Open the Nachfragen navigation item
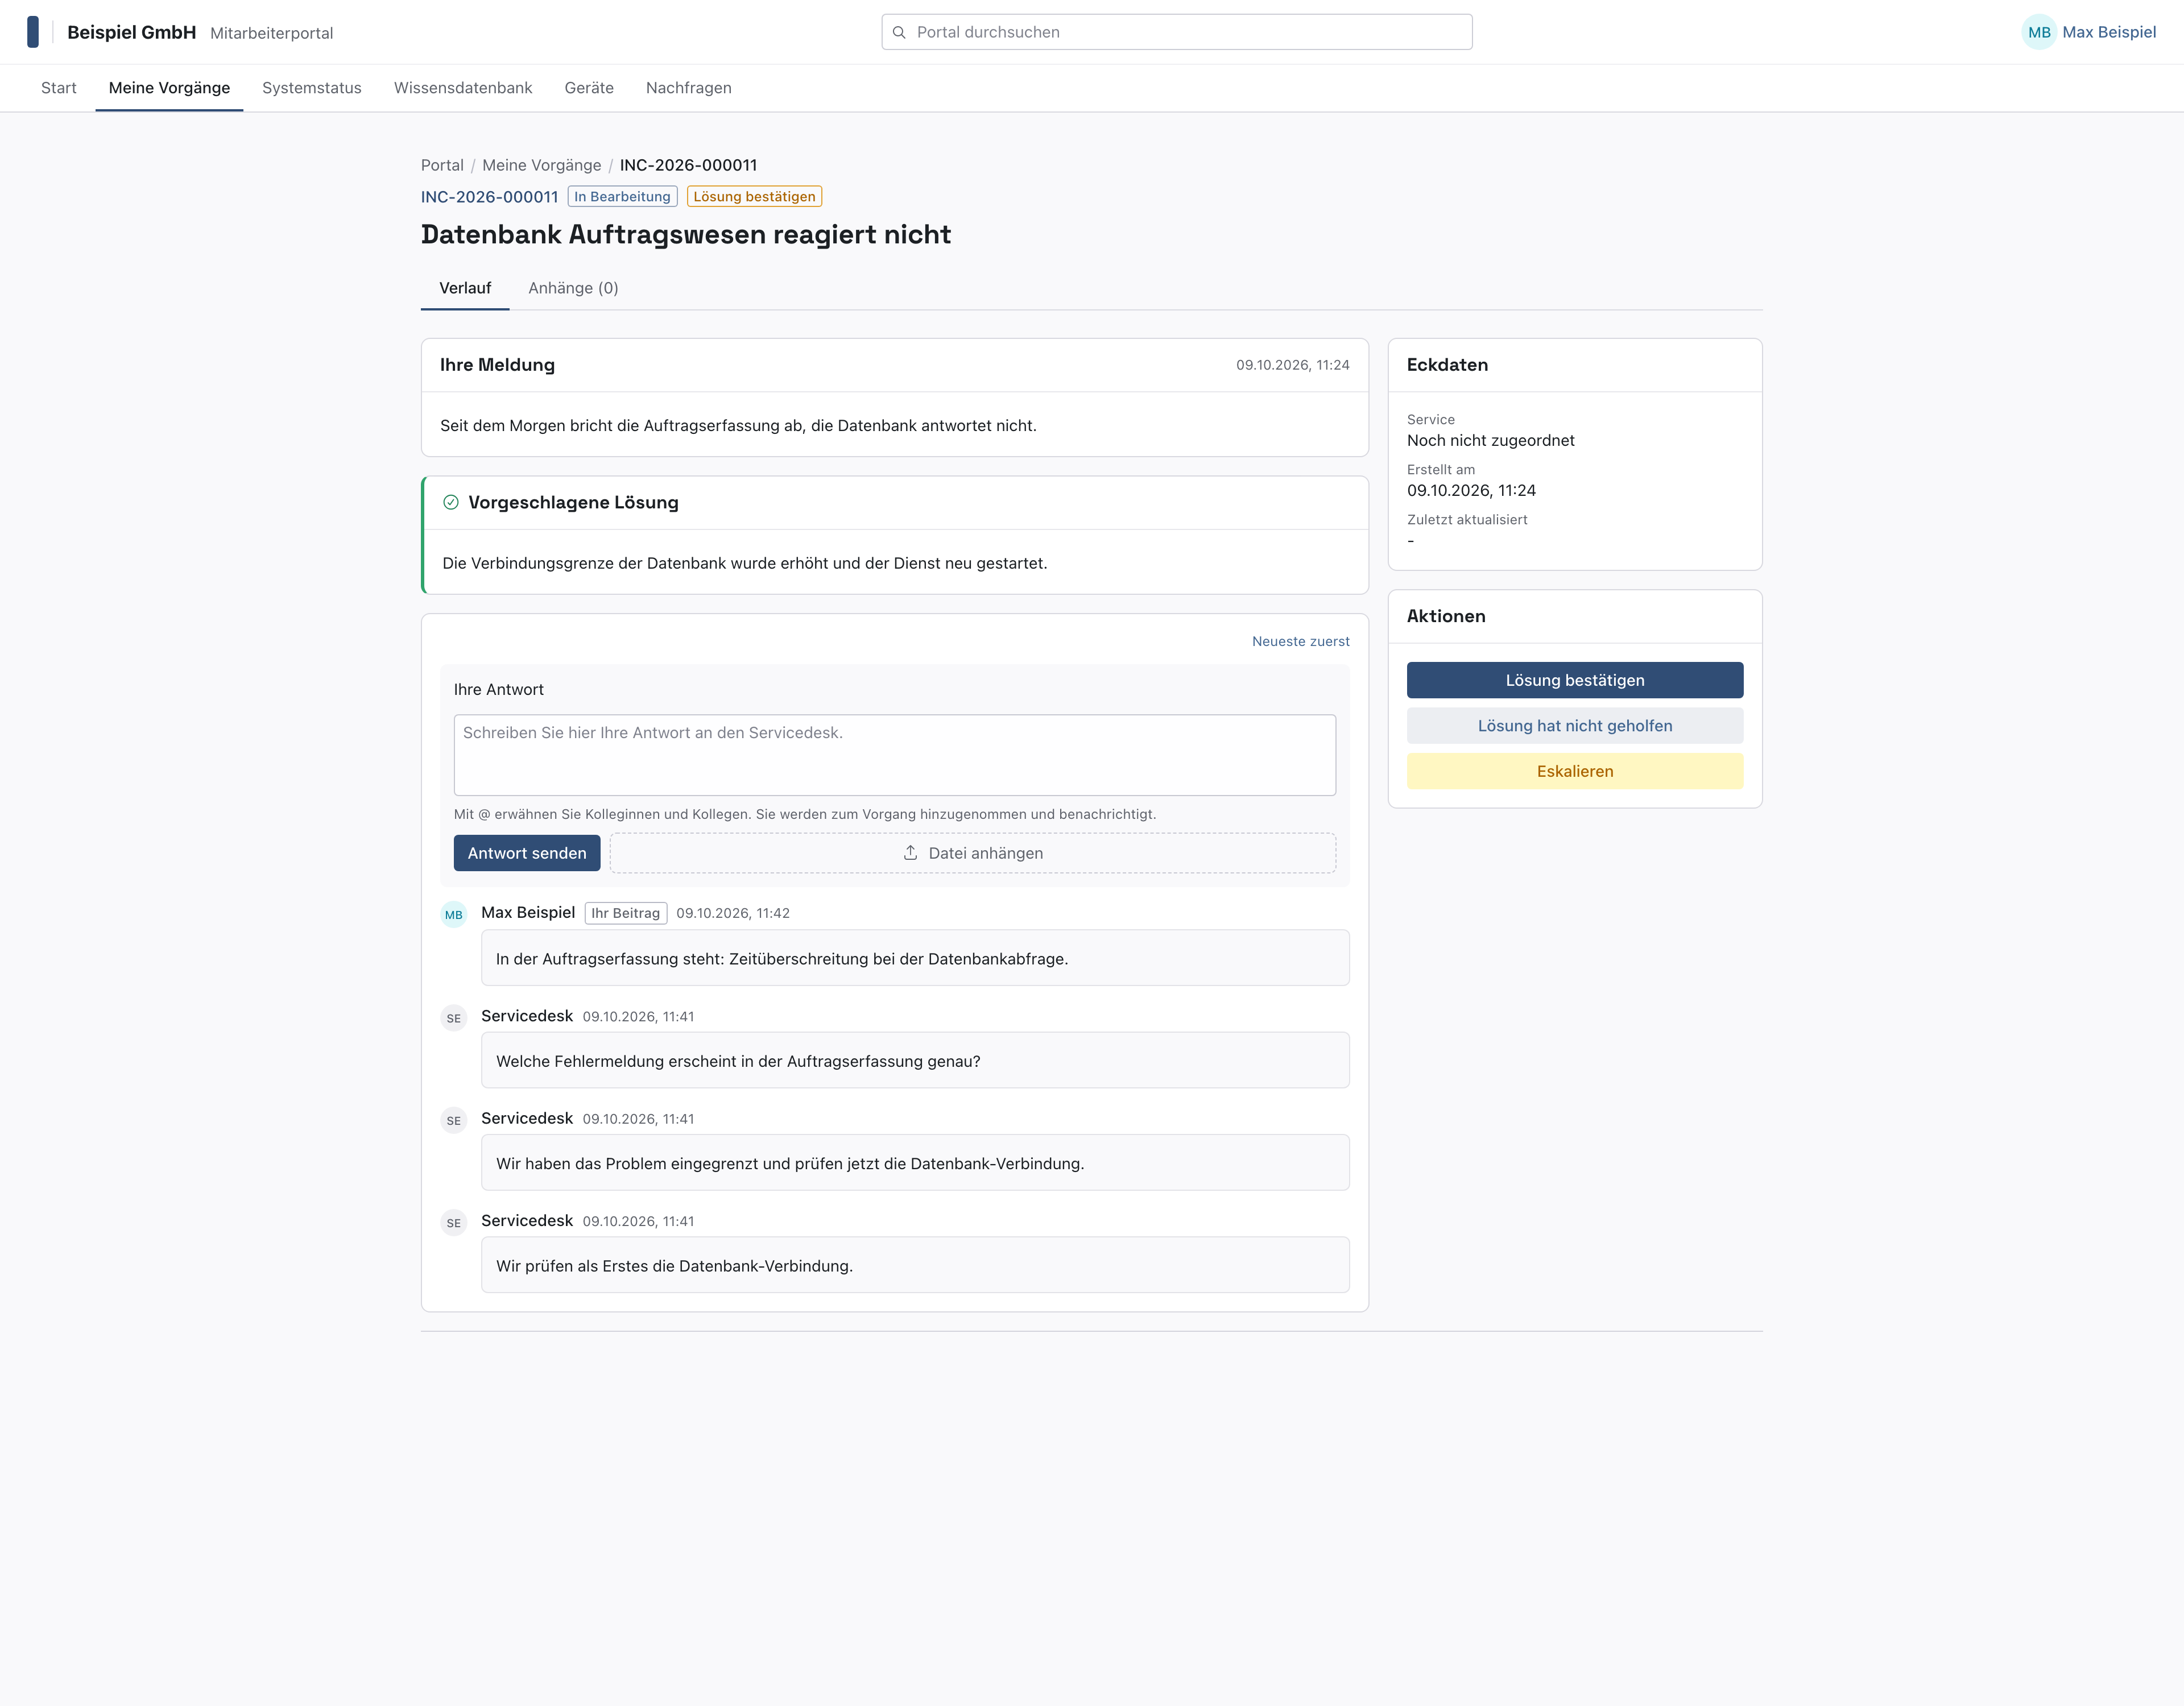2184x1706 pixels. tap(689, 88)
